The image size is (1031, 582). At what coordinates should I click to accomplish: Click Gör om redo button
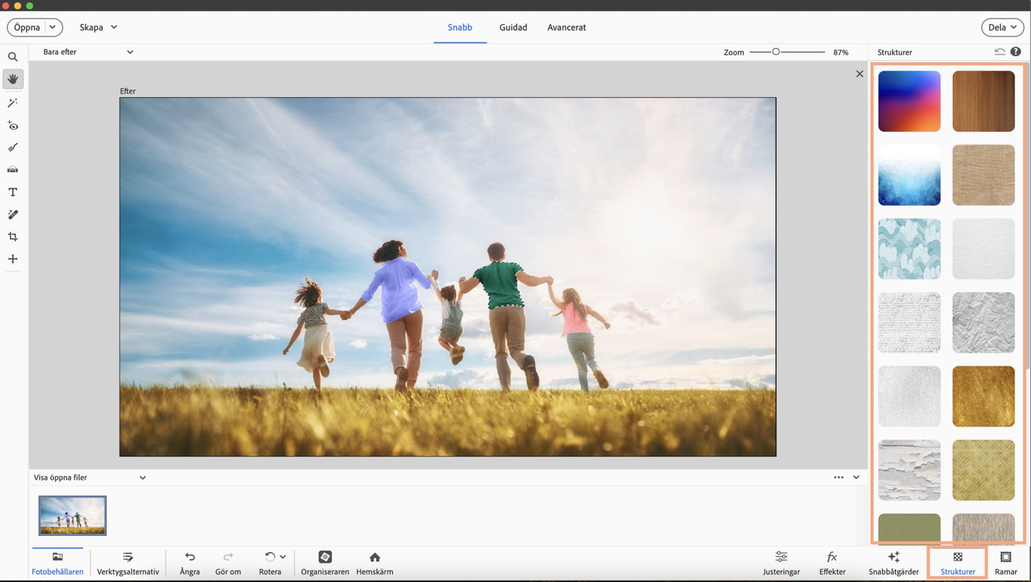228,563
